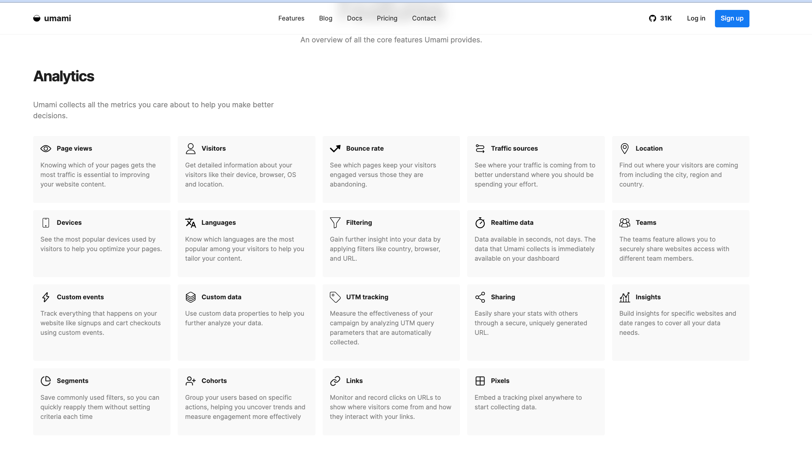Click the Visitors person icon

pyautogui.click(x=190, y=149)
